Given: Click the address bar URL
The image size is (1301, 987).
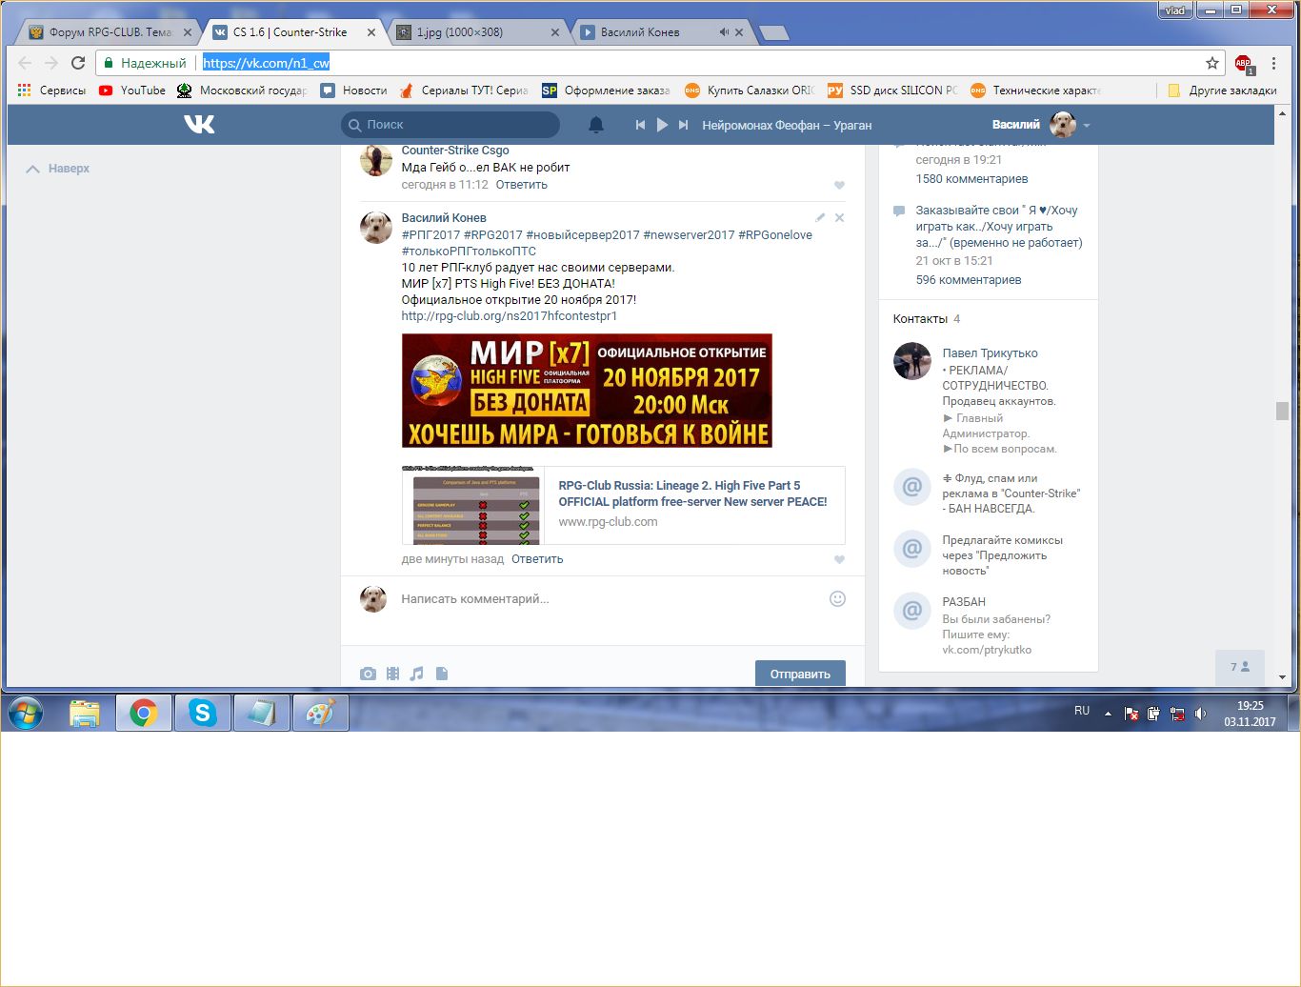Looking at the screenshot, I should (266, 63).
